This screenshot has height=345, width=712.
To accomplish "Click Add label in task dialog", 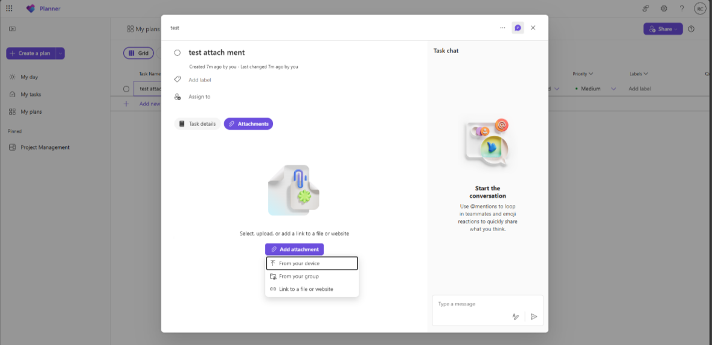I will pos(200,80).
